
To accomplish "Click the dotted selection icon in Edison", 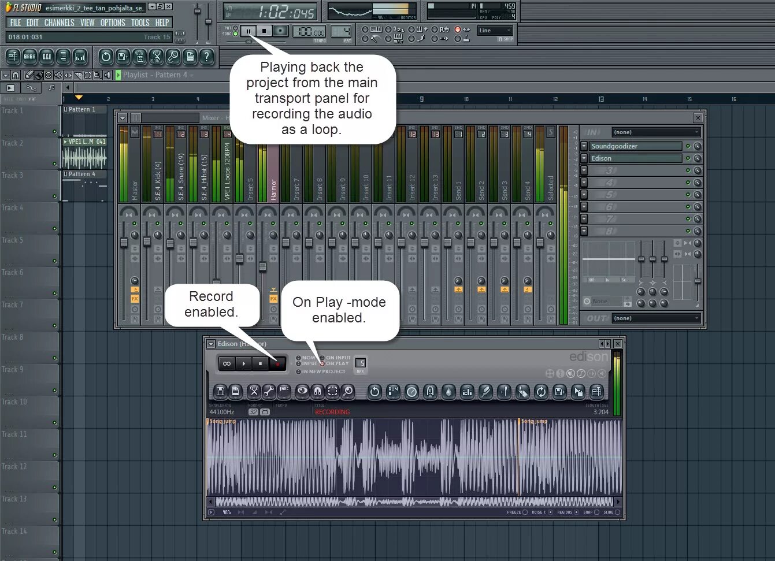I will pyautogui.click(x=332, y=391).
